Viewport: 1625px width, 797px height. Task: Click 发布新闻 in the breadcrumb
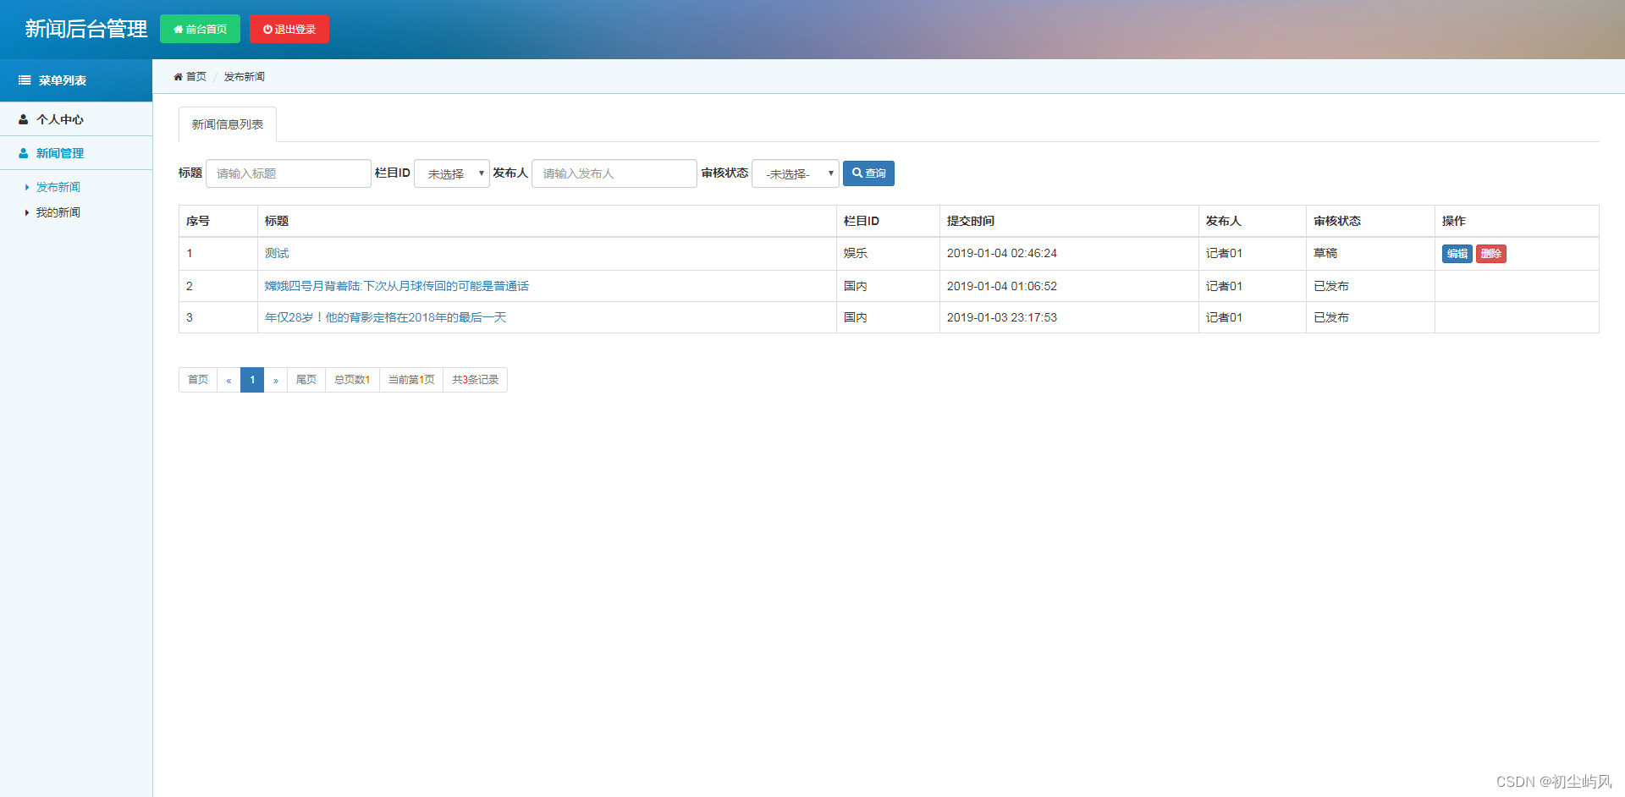(x=244, y=77)
